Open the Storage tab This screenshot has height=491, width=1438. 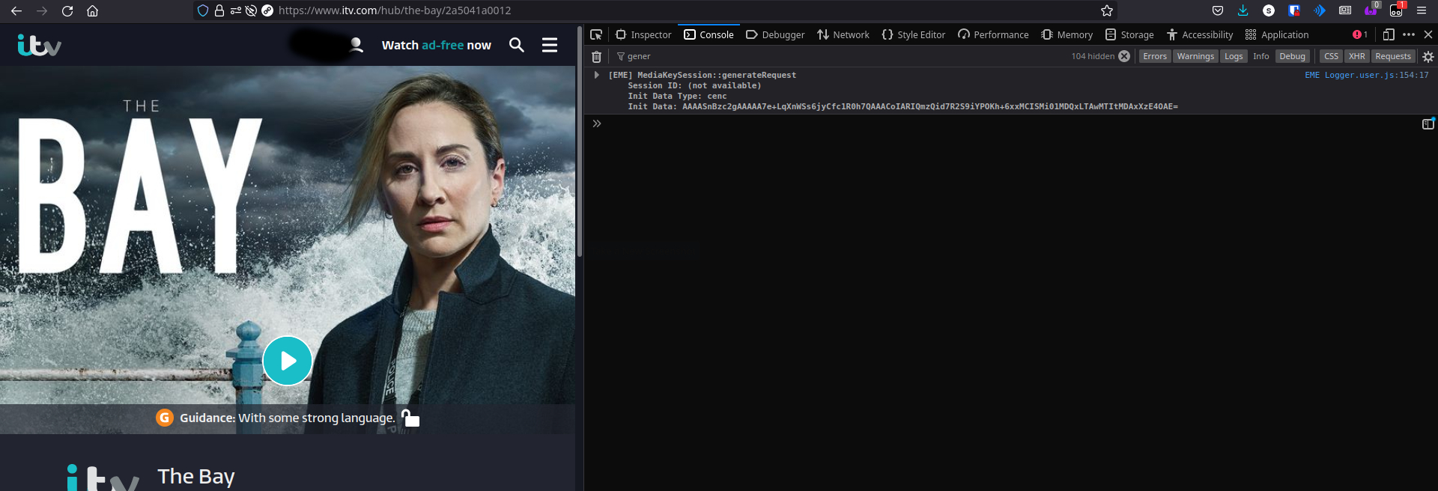tap(1129, 34)
